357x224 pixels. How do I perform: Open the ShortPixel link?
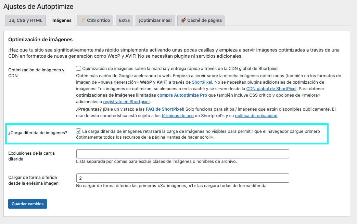tap(202, 82)
